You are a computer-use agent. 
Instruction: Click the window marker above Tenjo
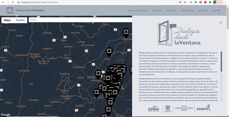click(x=109, y=52)
